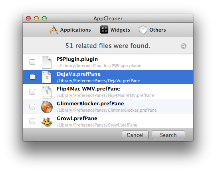
Task: Switch to the Widgets tab
Action: [x=115, y=30]
